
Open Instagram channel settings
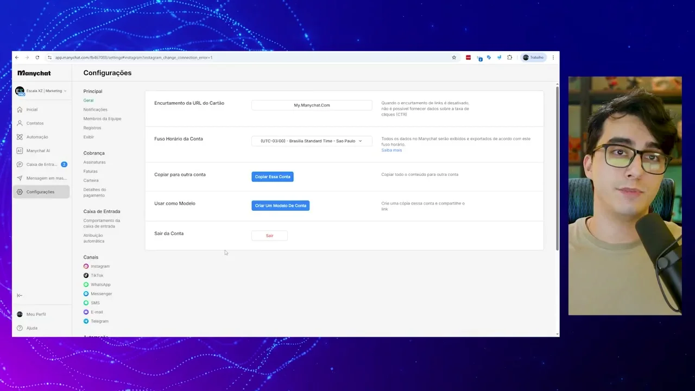coord(97,266)
